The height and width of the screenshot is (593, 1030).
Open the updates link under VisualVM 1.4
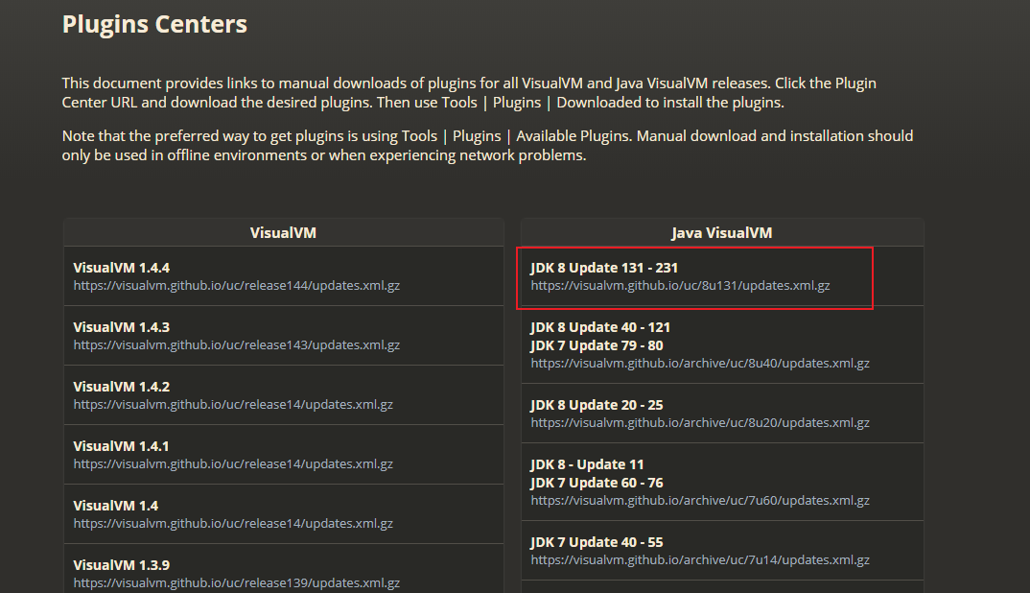click(x=233, y=524)
